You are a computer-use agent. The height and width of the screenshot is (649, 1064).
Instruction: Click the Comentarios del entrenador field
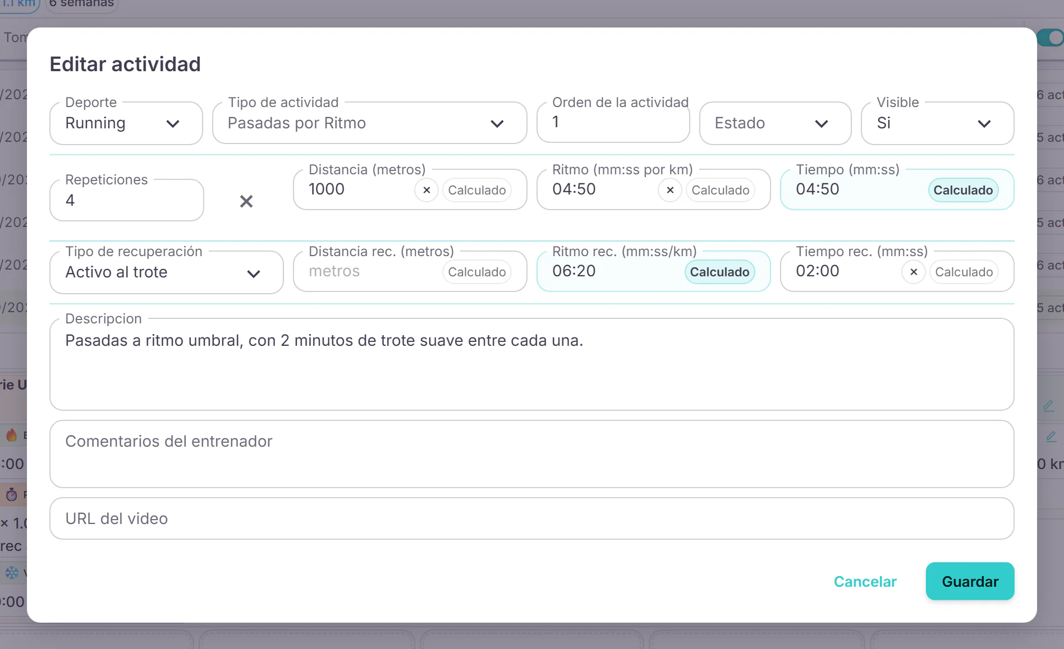pyautogui.click(x=532, y=454)
